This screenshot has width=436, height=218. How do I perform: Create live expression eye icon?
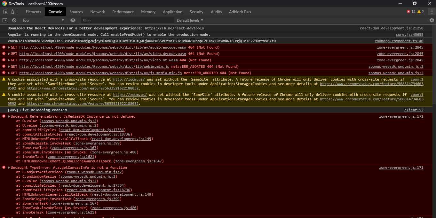click(73, 20)
